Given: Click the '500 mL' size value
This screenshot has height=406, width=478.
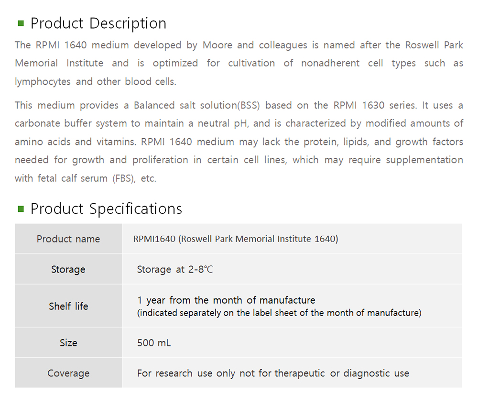Looking at the screenshot, I should pyautogui.click(x=154, y=343).
